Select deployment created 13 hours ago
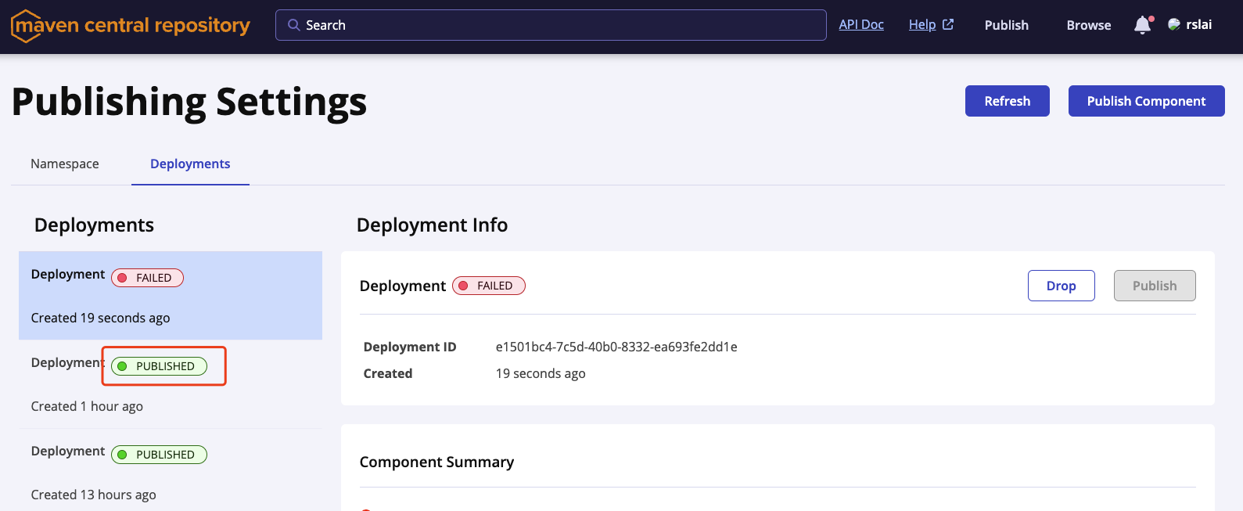This screenshot has height=511, width=1243. (171, 470)
